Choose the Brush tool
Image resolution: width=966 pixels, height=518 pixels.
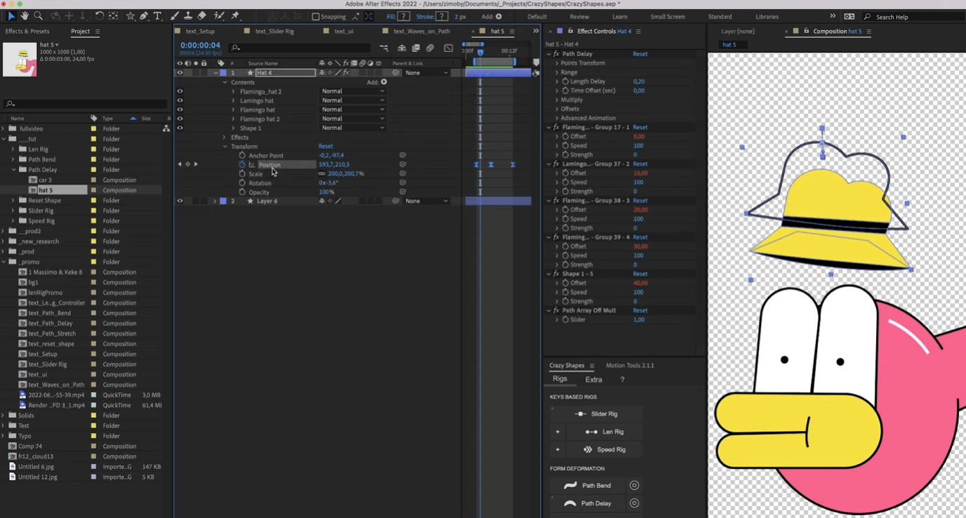point(174,16)
